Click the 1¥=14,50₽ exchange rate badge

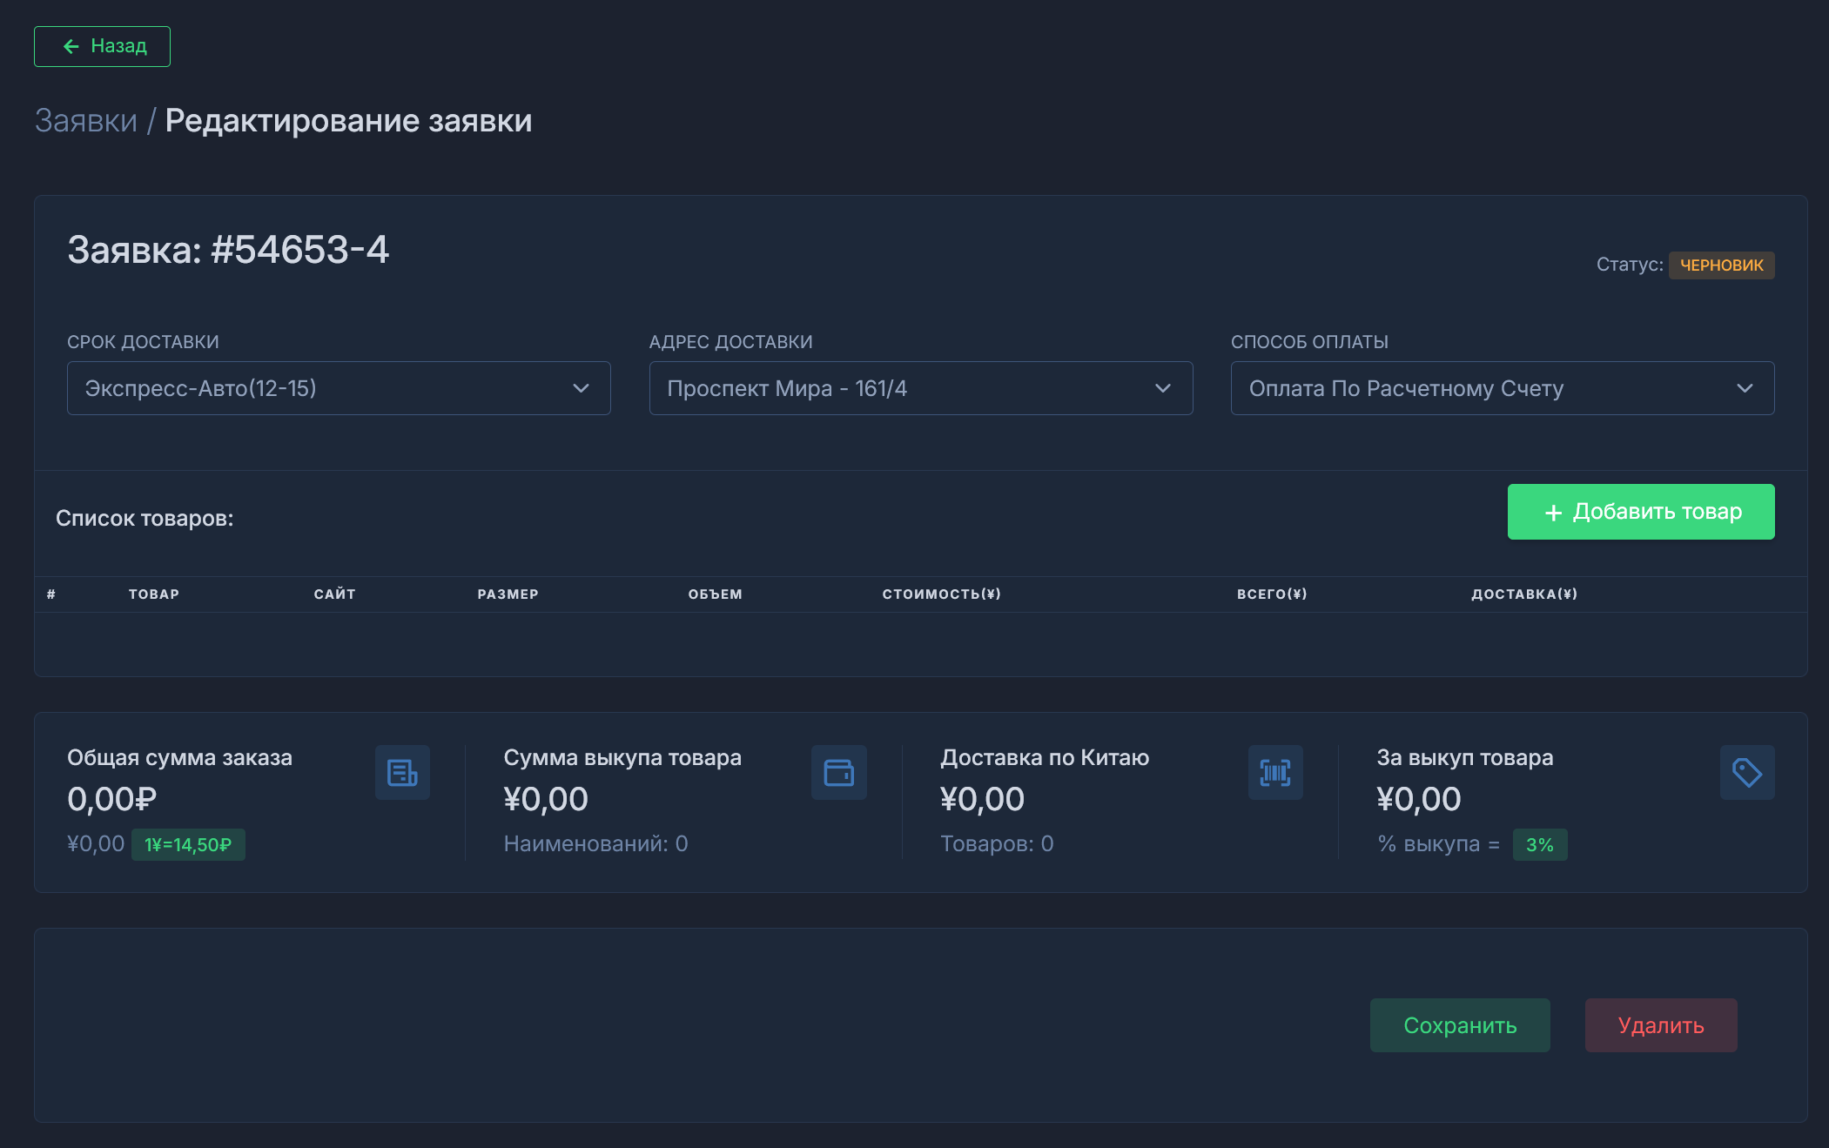point(188,844)
